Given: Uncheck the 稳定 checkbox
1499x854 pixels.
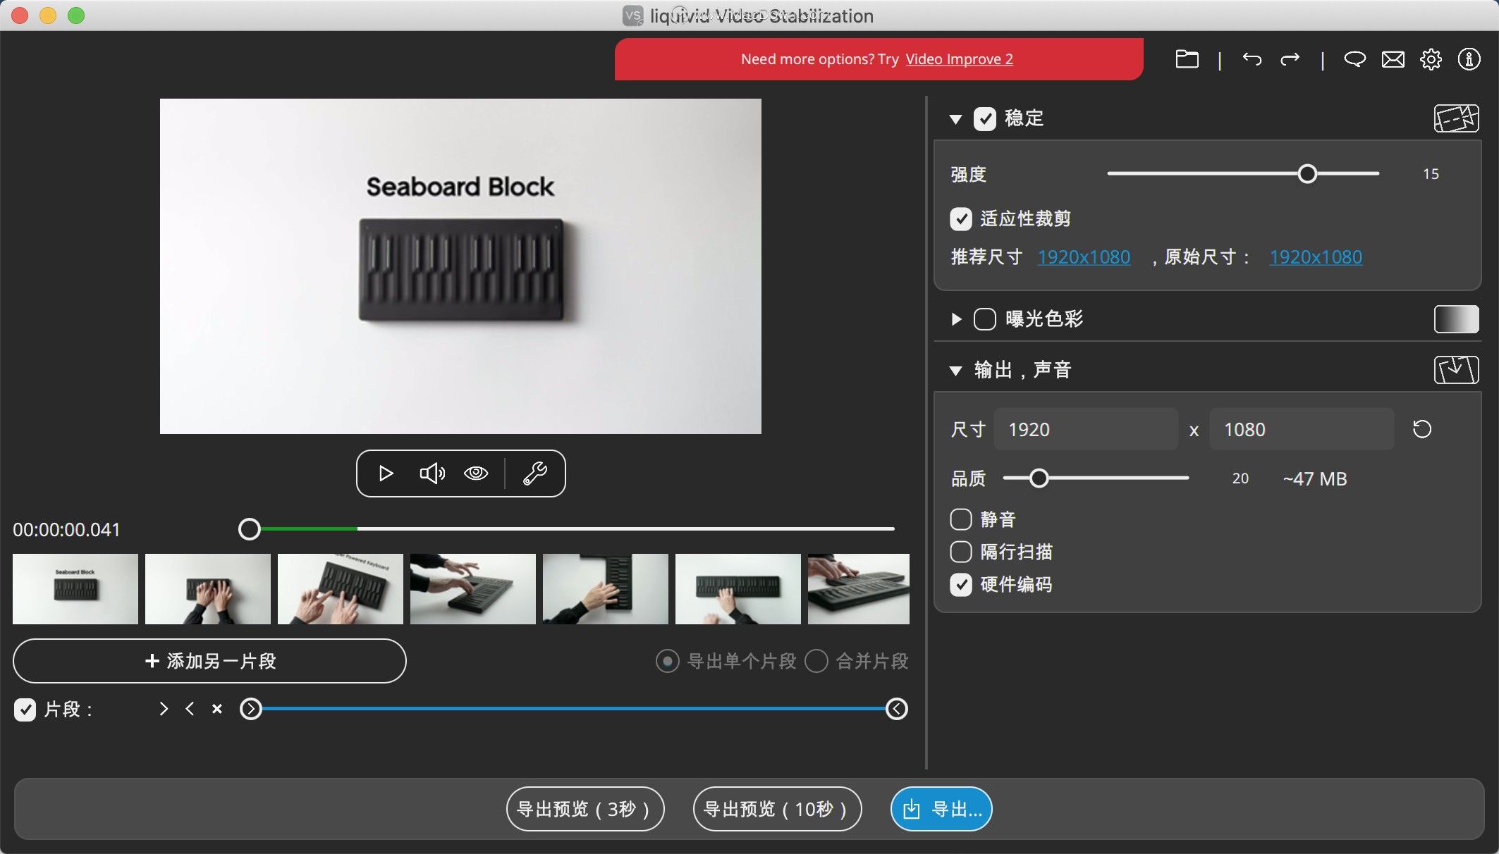Looking at the screenshot, I should pyautogui.click(x=985, y=118).
